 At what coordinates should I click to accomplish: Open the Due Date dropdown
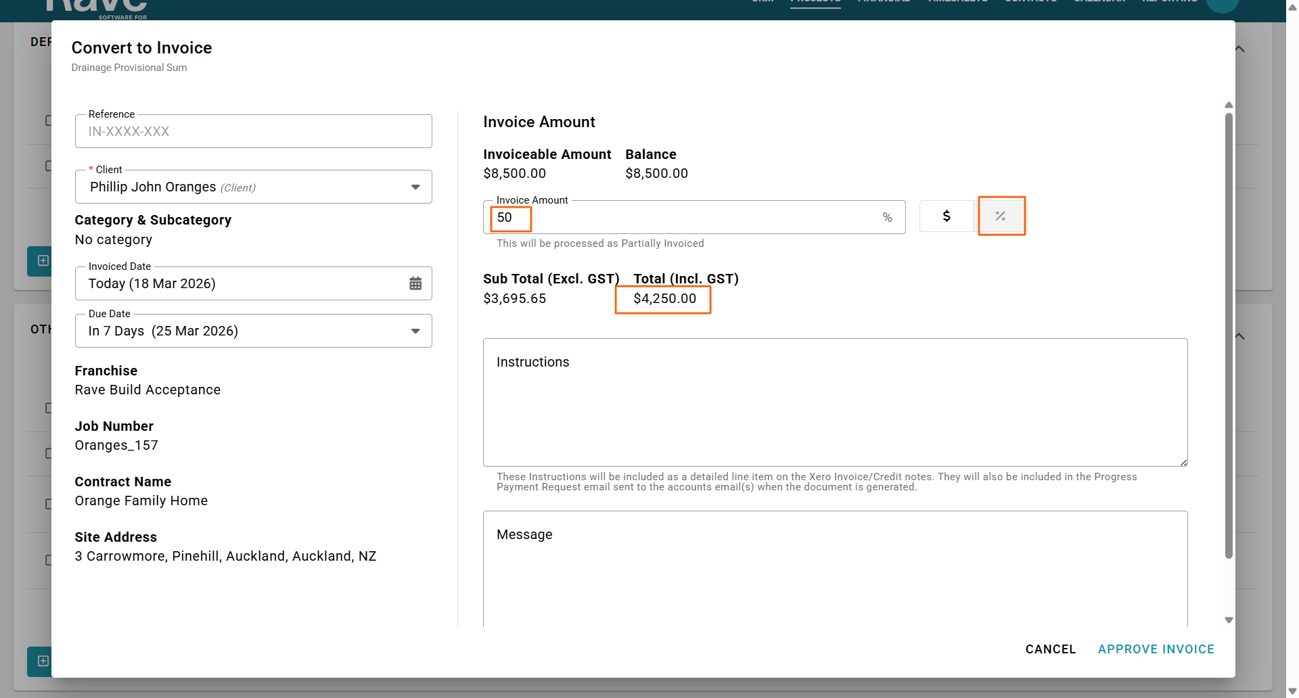tap(415, 331)
